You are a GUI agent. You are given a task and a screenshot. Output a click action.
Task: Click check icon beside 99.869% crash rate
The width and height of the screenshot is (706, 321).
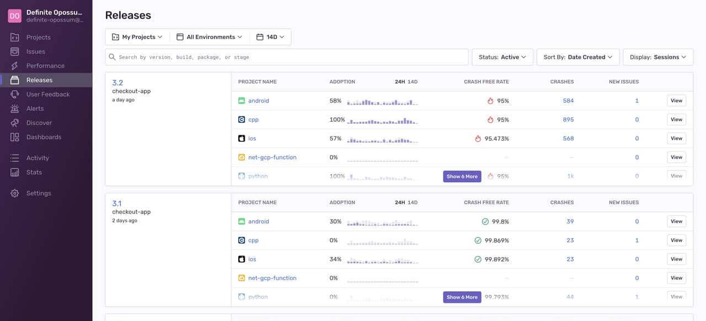478,241
